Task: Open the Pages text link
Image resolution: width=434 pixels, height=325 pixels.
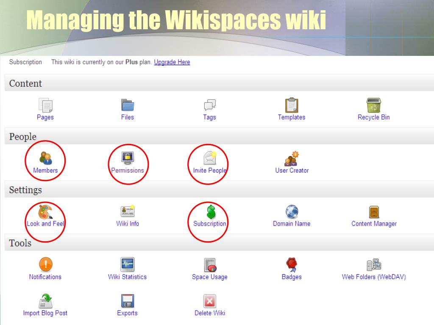Action: [45, 117]
